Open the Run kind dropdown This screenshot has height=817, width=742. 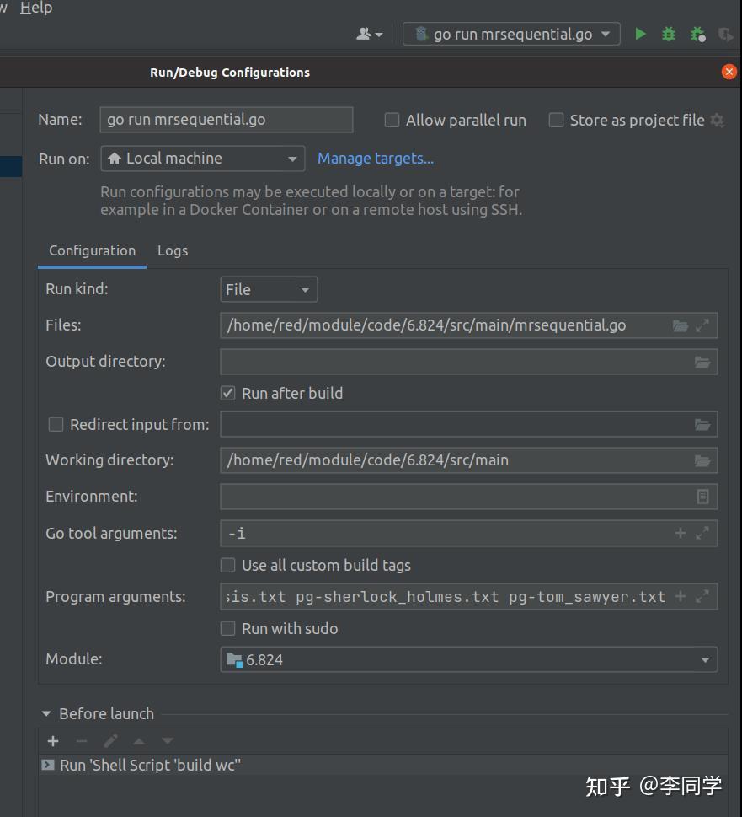[269, 290]
